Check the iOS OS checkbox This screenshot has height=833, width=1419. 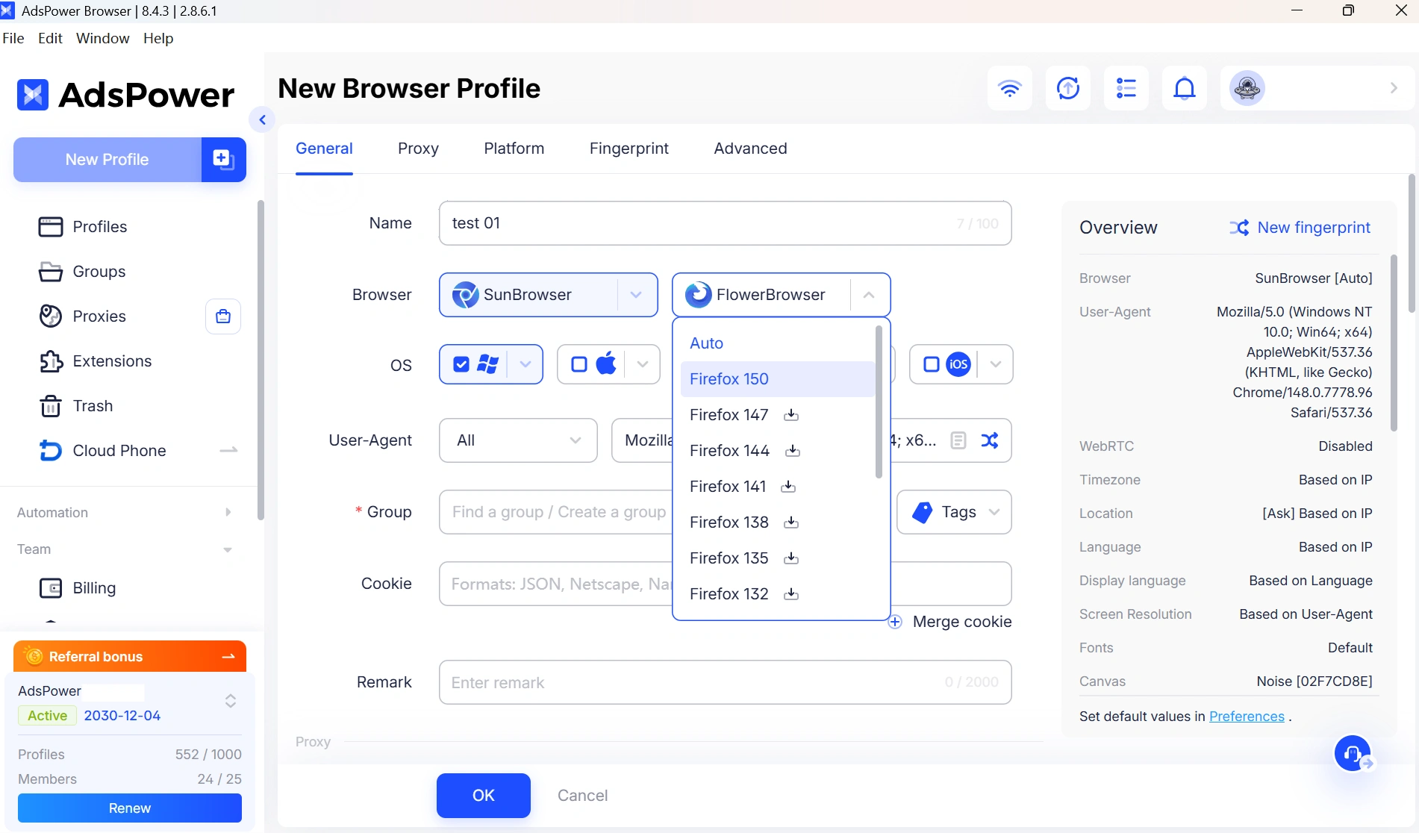pyautogui.click(x=932, y=364)
